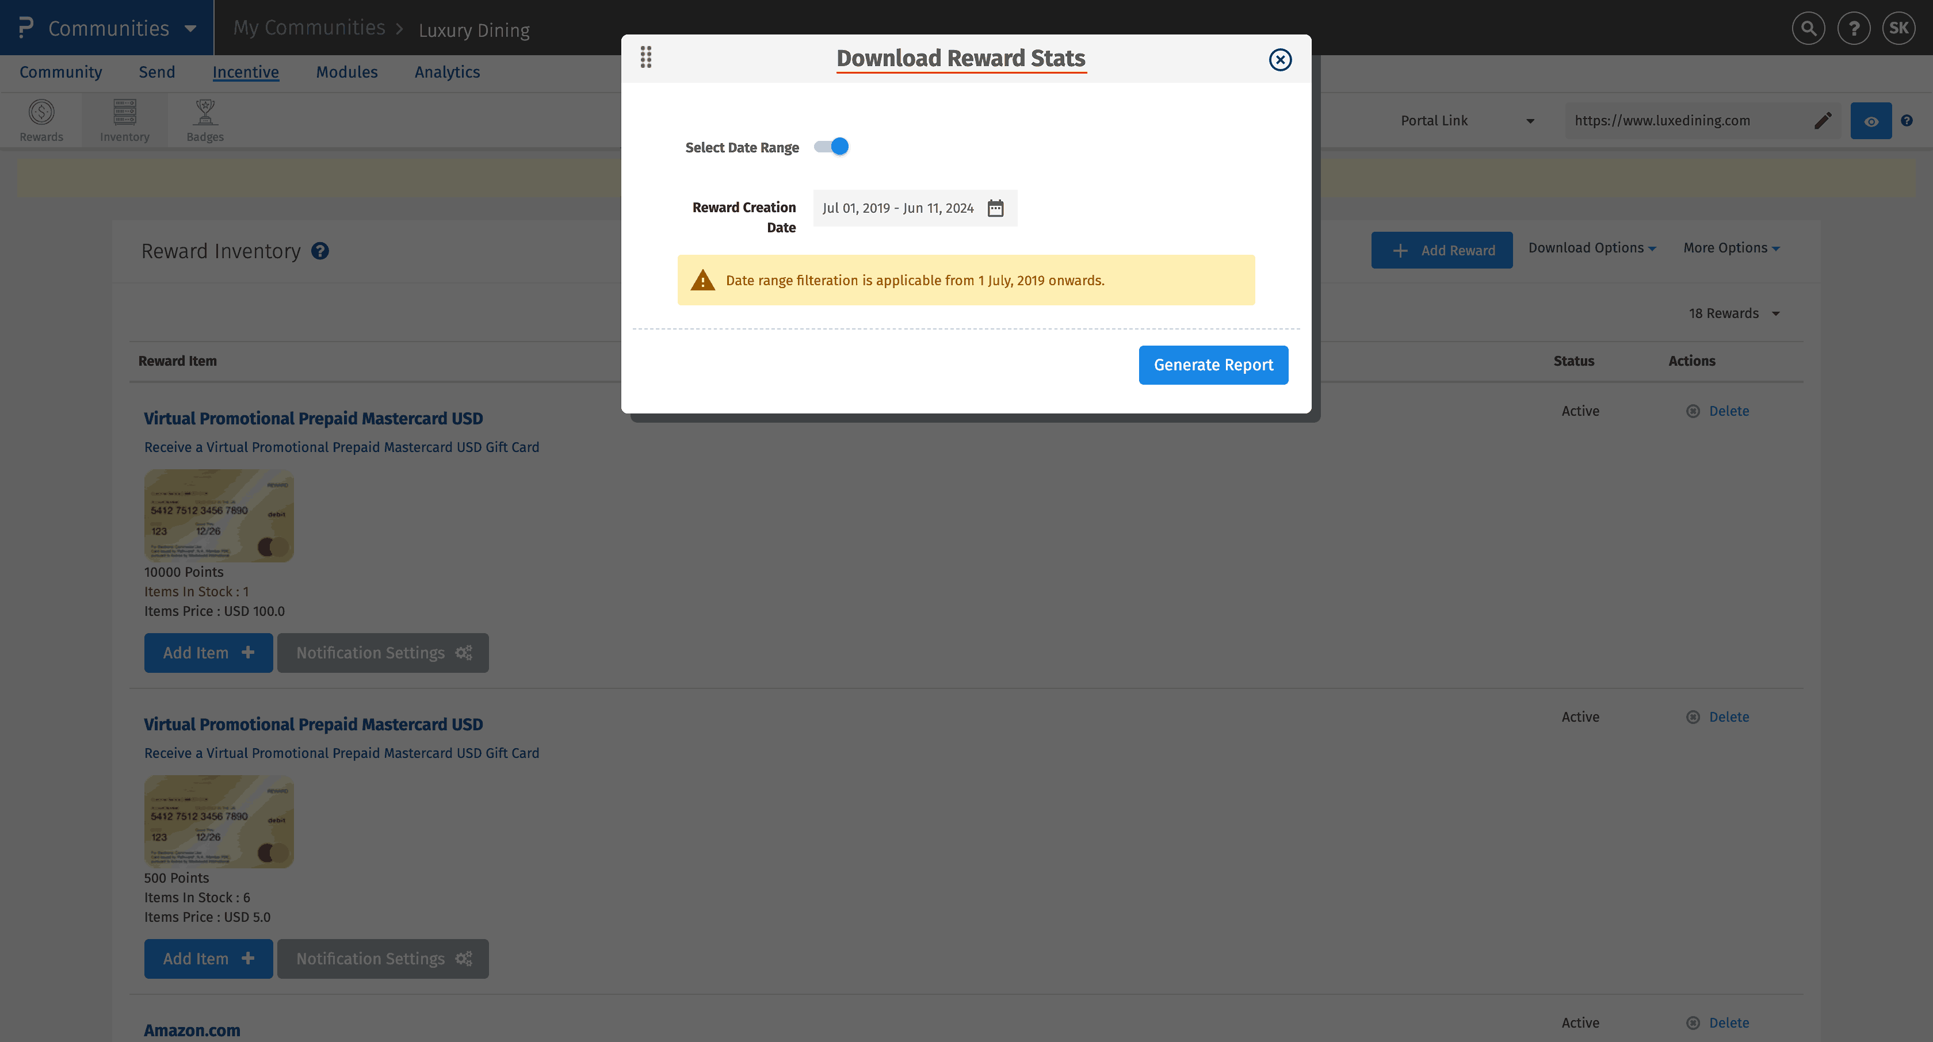This screenshot has width=1933, height=1042.
Task: Click Delete for the first Mastercard reward
Action: 1728,411
